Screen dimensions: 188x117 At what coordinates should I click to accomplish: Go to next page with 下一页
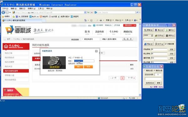pos(131,78)
